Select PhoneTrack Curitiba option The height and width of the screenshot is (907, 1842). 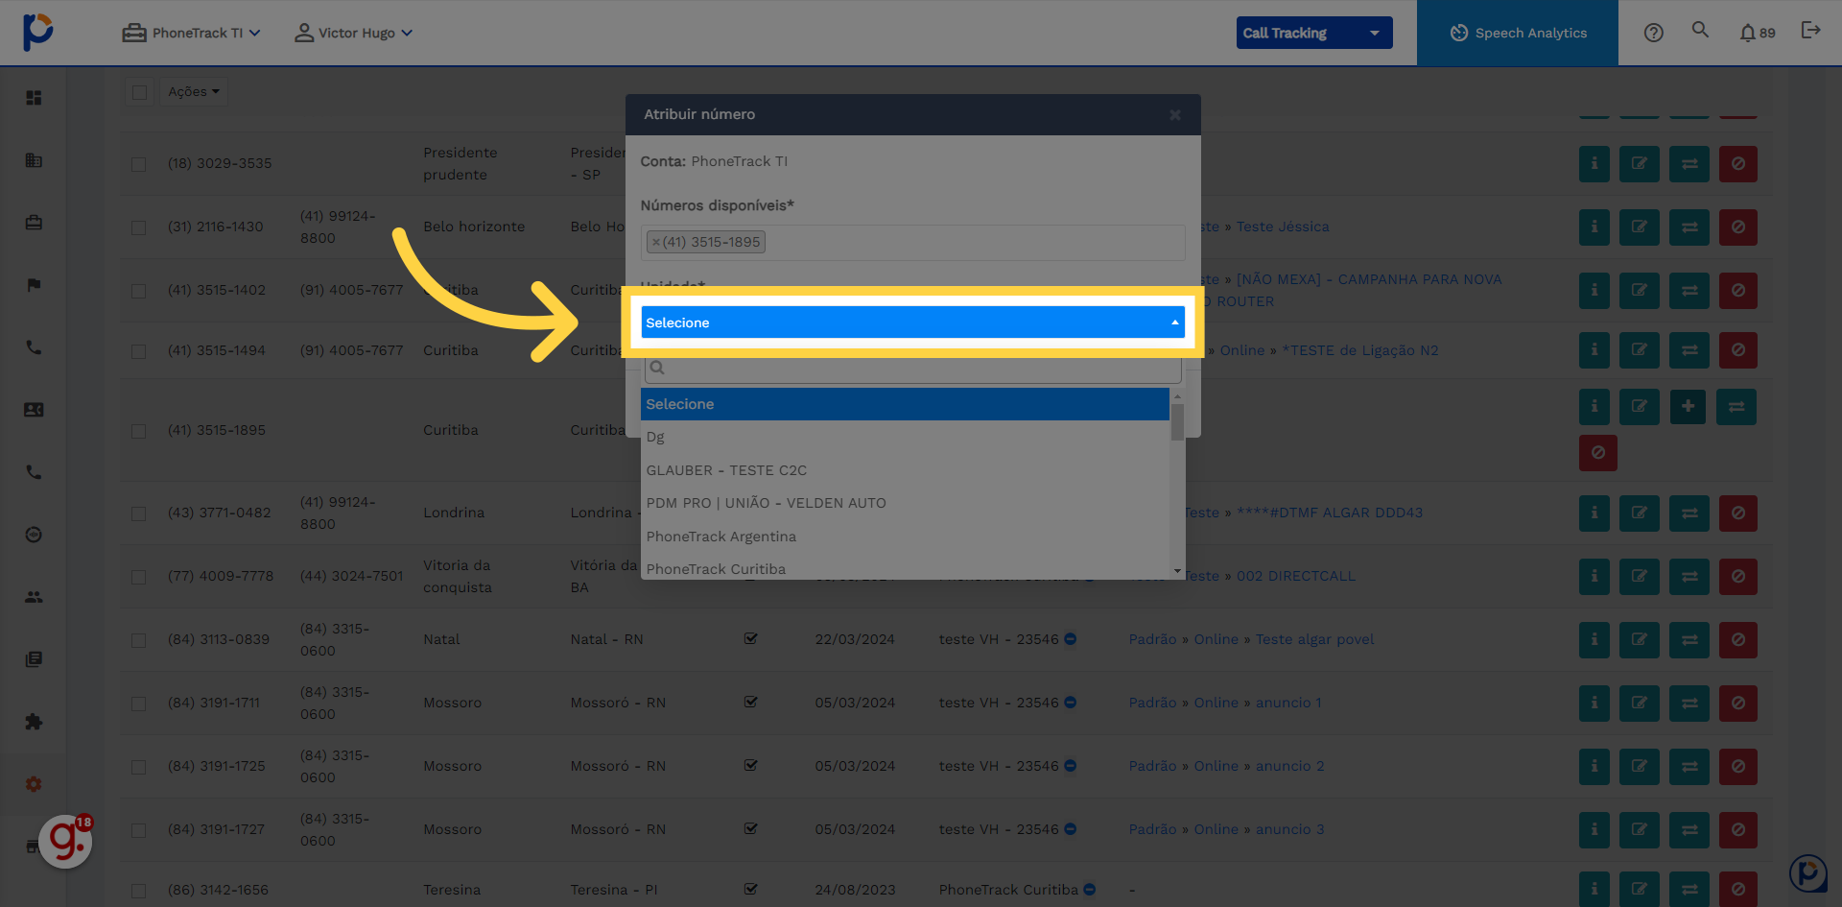[905, 568]
